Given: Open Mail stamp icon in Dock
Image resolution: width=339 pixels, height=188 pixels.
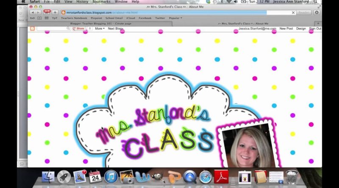Looking at the screenshot, I should click(x=80, y=177).
